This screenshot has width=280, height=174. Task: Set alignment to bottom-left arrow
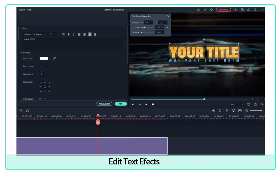tap(41, 91)
